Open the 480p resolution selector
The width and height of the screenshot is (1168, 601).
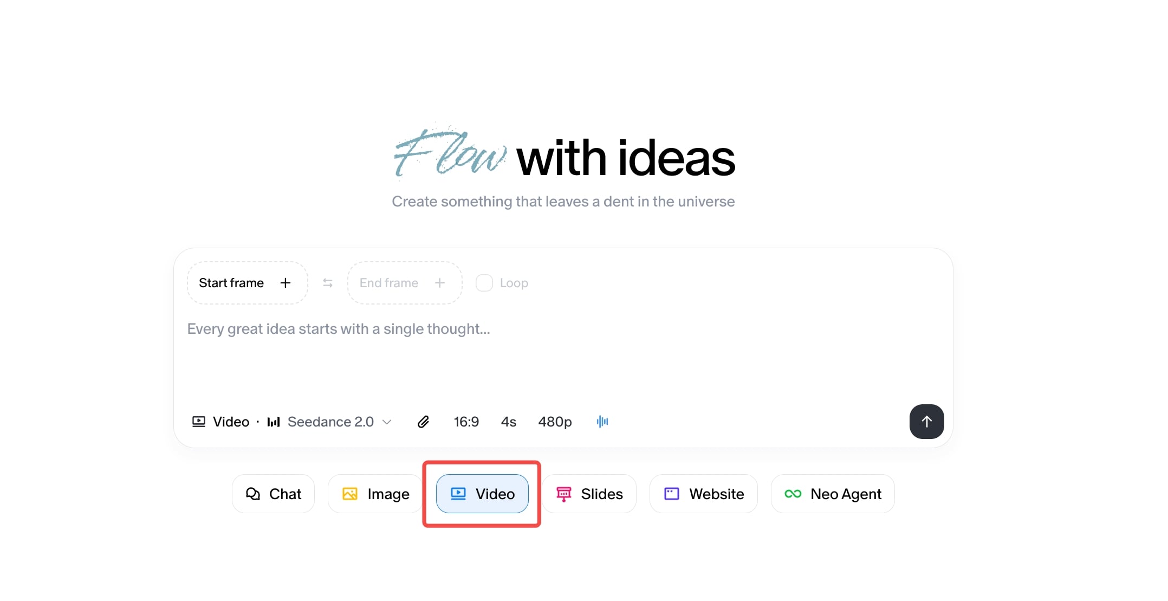[x=555, y=422]
